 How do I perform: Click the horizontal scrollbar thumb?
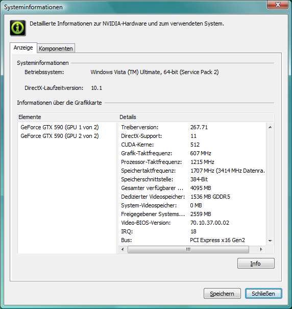point(188,249)
